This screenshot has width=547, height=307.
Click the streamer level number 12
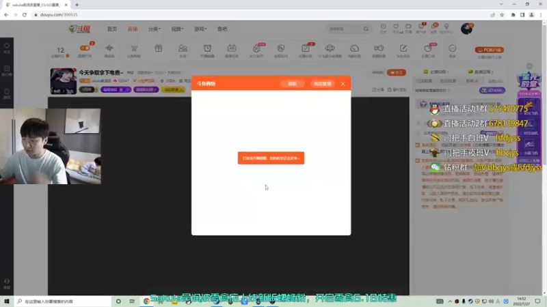(60, 50)
